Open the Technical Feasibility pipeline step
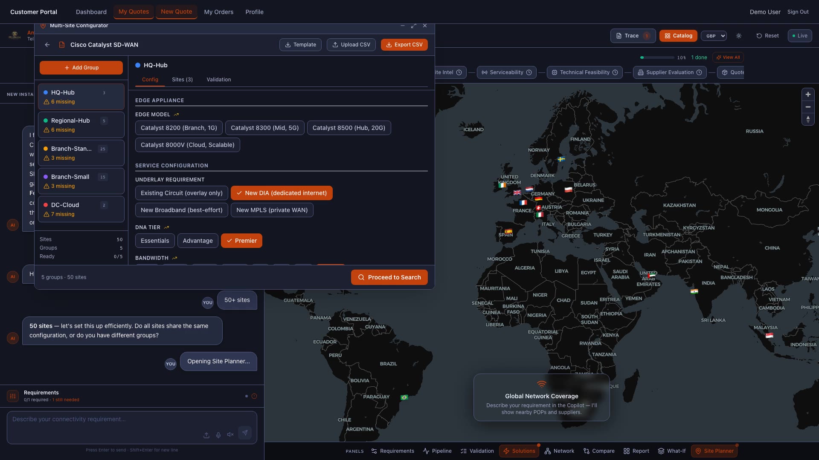 585,72
